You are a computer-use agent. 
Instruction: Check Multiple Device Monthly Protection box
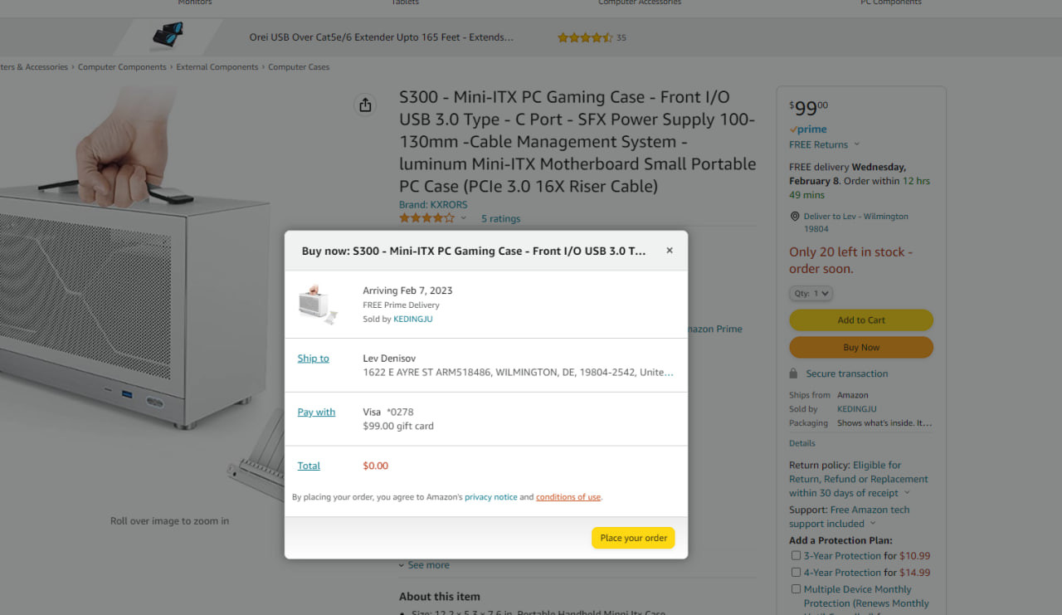(x=796, y=589)
